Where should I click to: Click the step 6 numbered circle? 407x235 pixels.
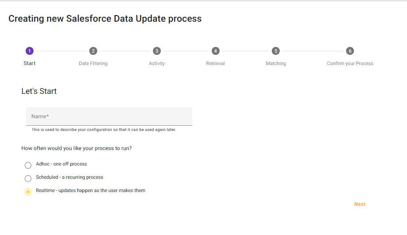pos(350,51)
